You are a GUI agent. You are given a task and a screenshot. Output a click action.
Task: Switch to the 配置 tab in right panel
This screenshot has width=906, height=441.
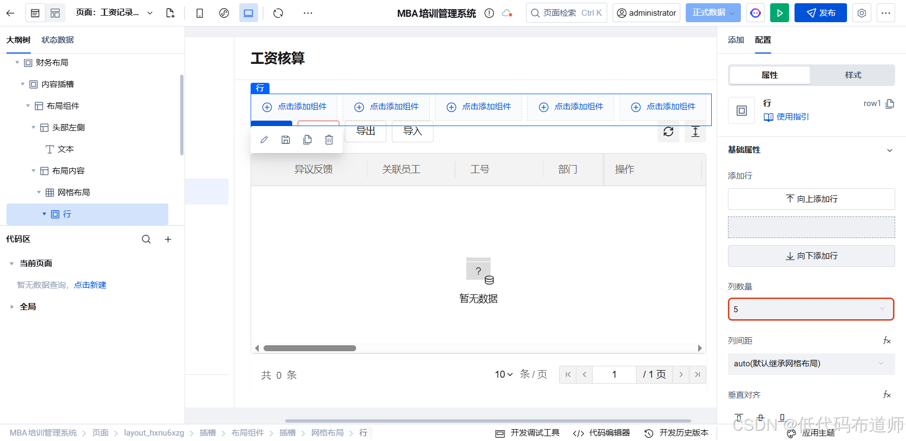click(x=763, y=40)
